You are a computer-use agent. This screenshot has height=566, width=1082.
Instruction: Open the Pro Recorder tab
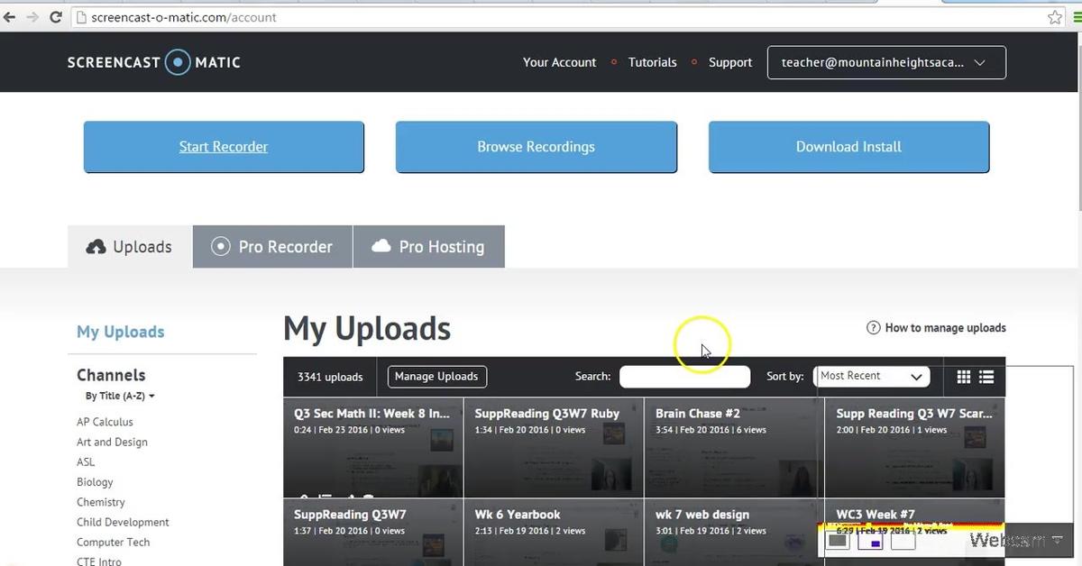(272, 247)
